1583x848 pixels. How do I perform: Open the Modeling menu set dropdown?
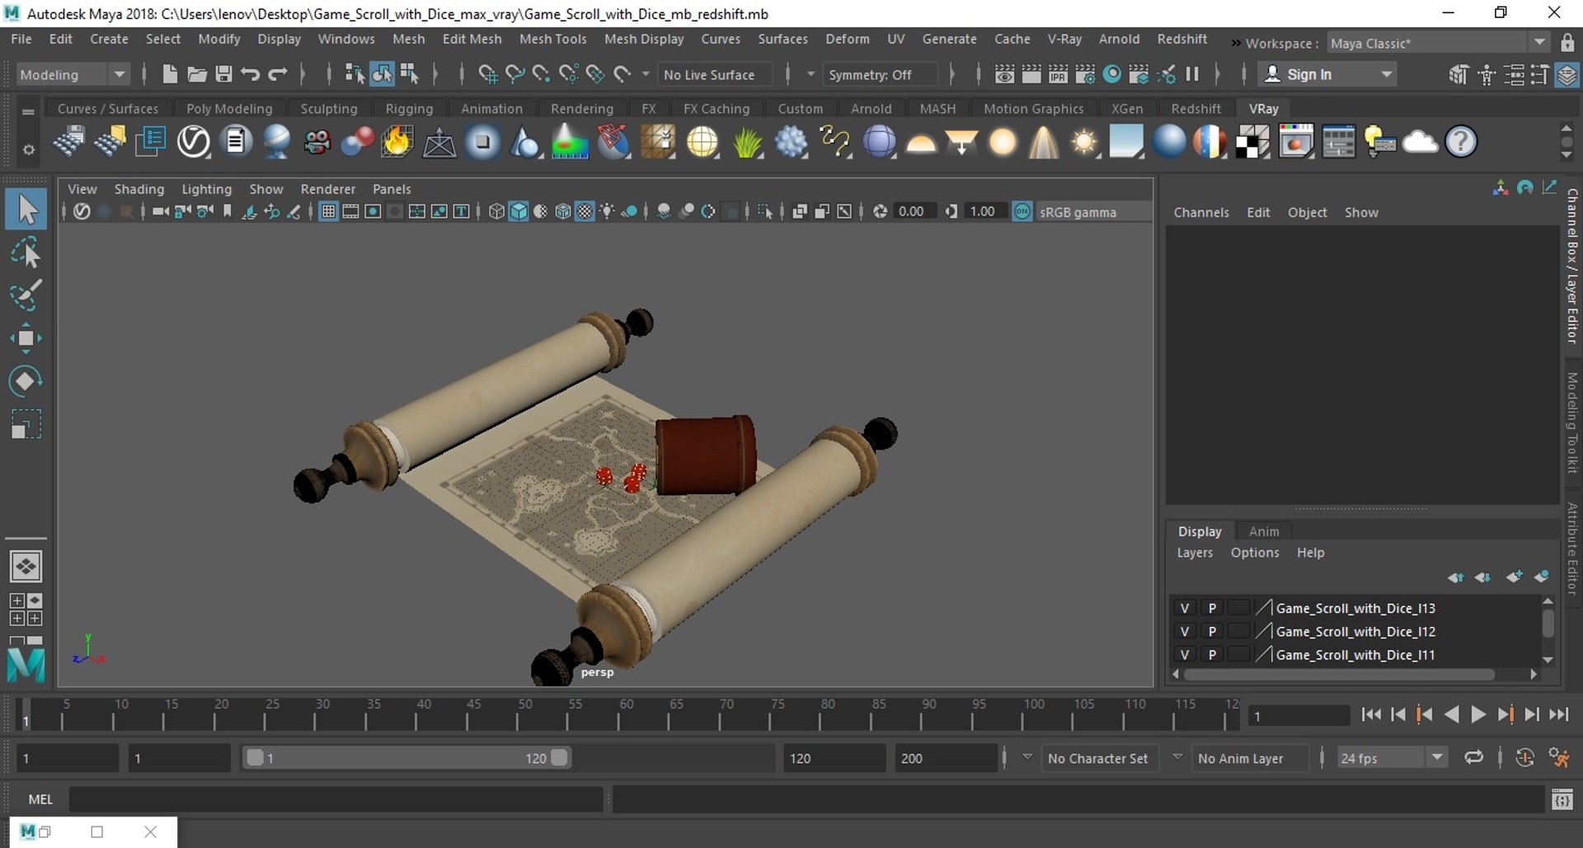(x=73, y=74)
